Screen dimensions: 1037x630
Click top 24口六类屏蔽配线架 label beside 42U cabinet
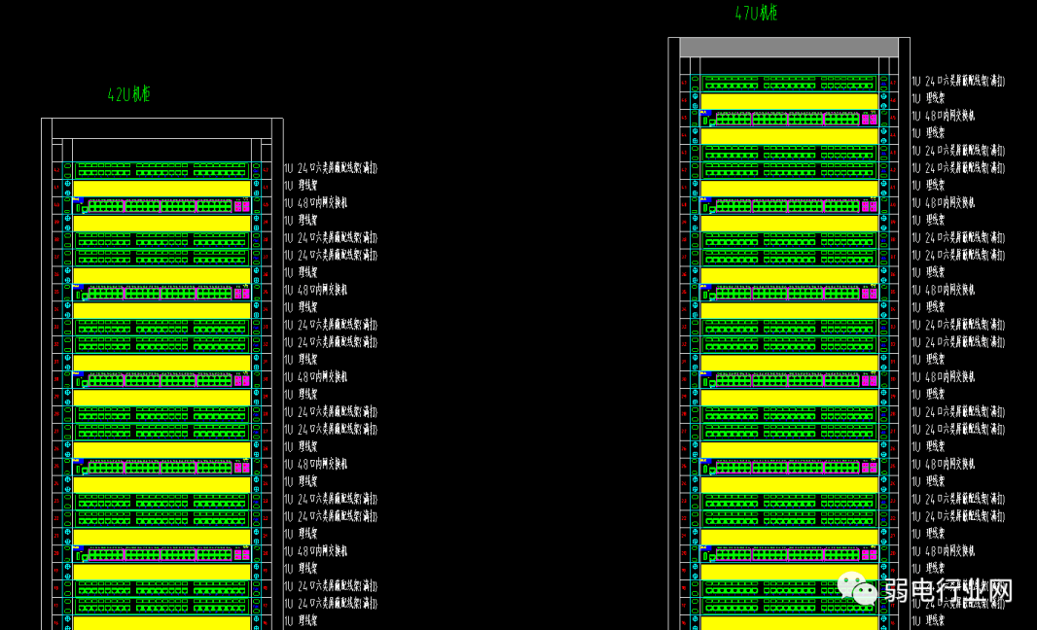point(331,168)
